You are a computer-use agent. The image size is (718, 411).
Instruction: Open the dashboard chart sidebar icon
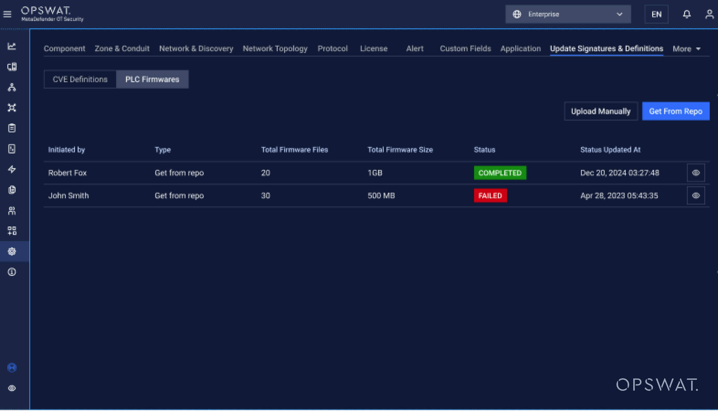12,46
